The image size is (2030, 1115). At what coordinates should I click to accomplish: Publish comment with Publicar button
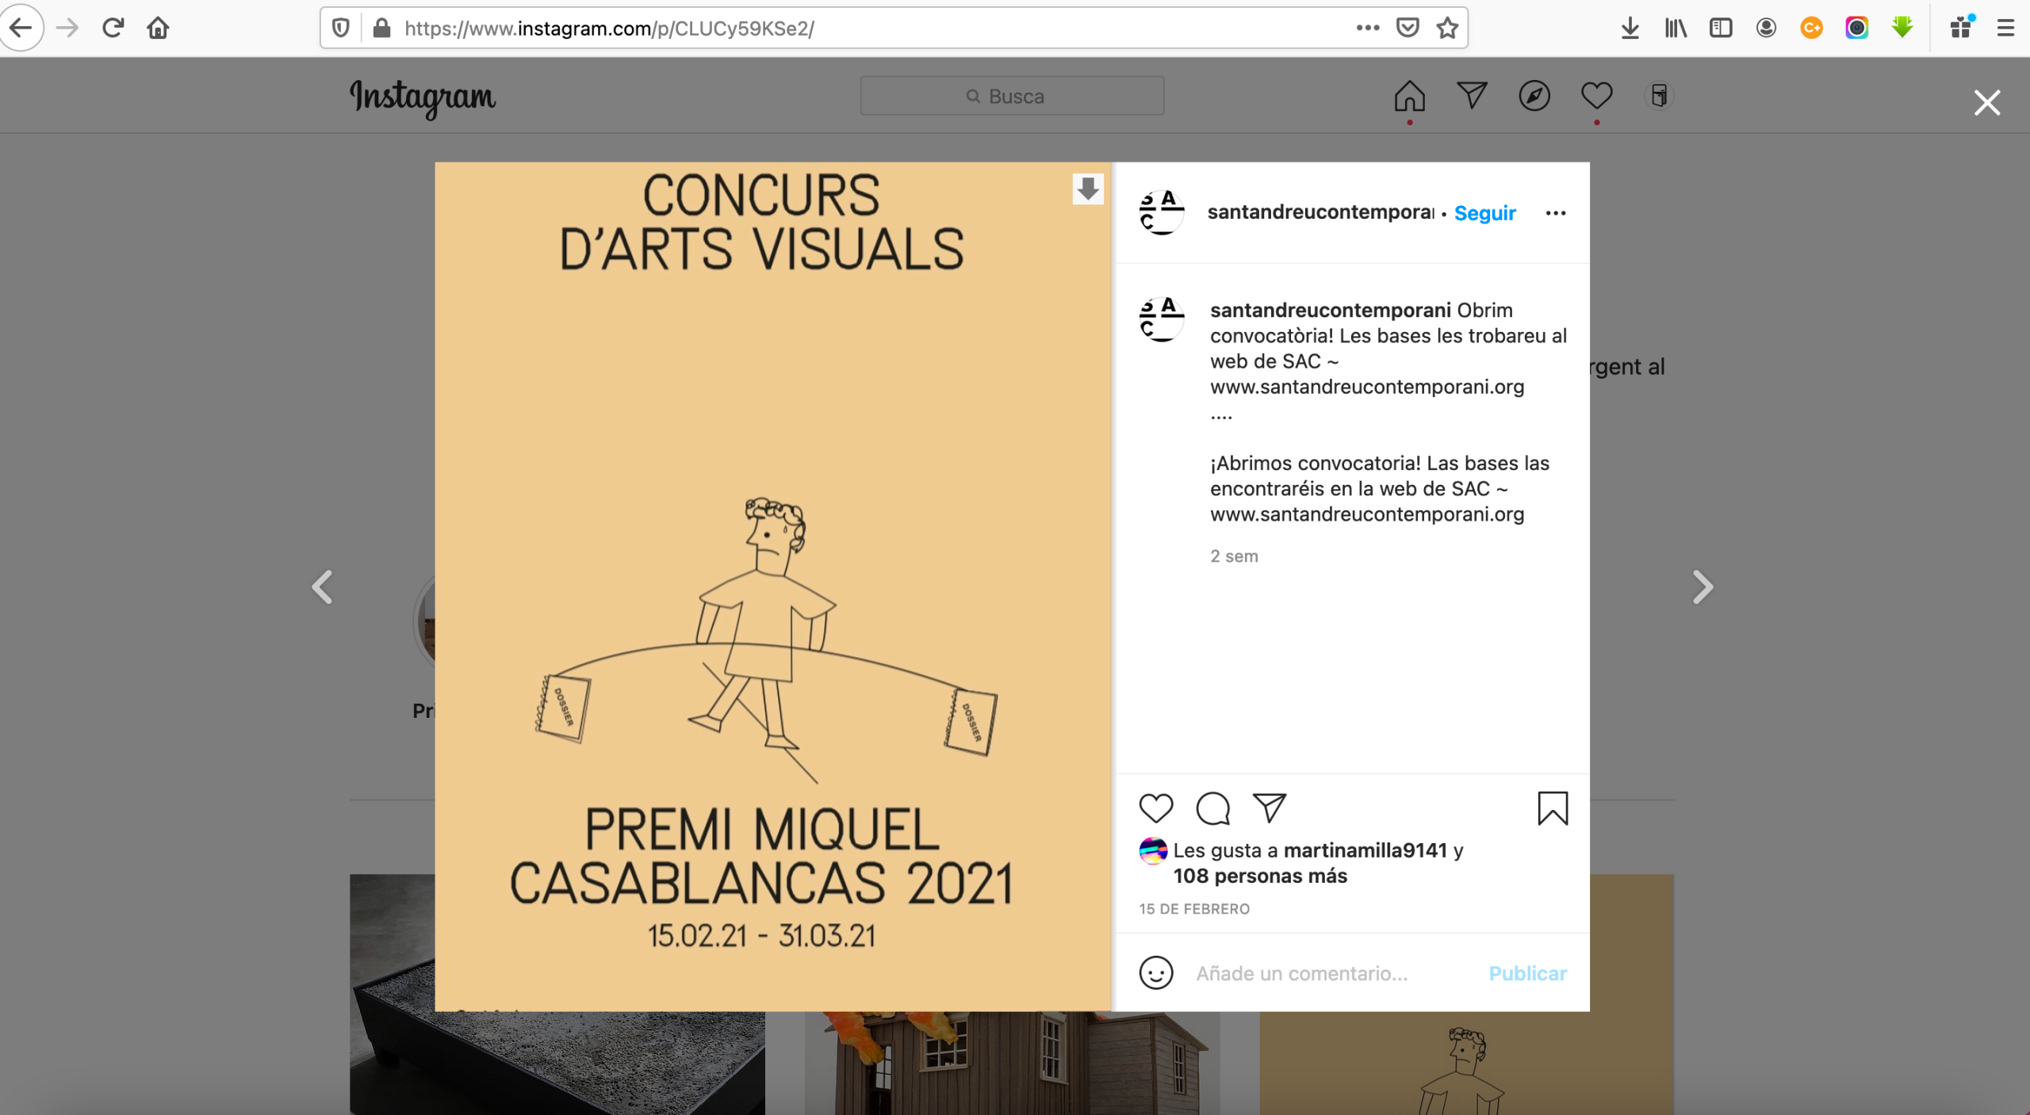click(1526, 973)
